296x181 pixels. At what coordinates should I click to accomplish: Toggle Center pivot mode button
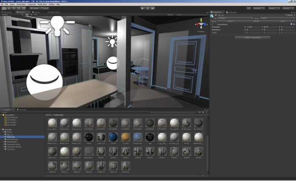(x=34, y=8)
